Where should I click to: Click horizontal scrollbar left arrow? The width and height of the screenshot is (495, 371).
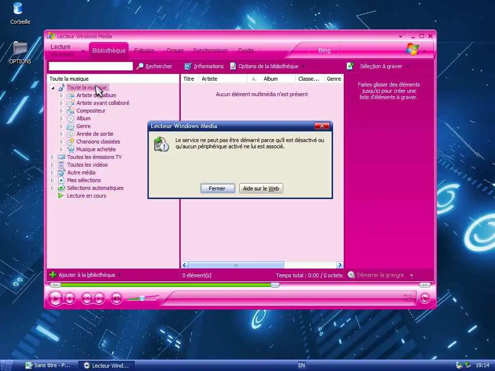[x=184, y=265]
